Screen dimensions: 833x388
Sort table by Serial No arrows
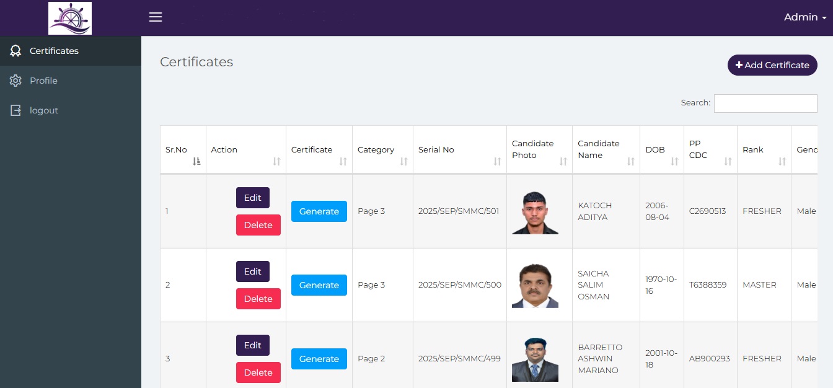[497, 161]
